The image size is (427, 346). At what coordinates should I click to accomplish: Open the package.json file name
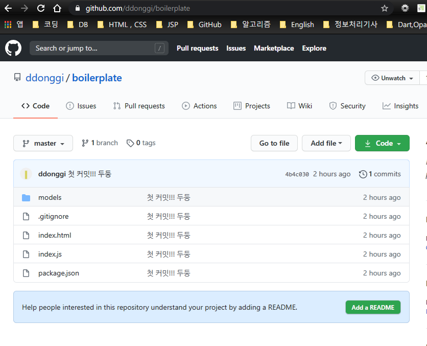point(59,273)
